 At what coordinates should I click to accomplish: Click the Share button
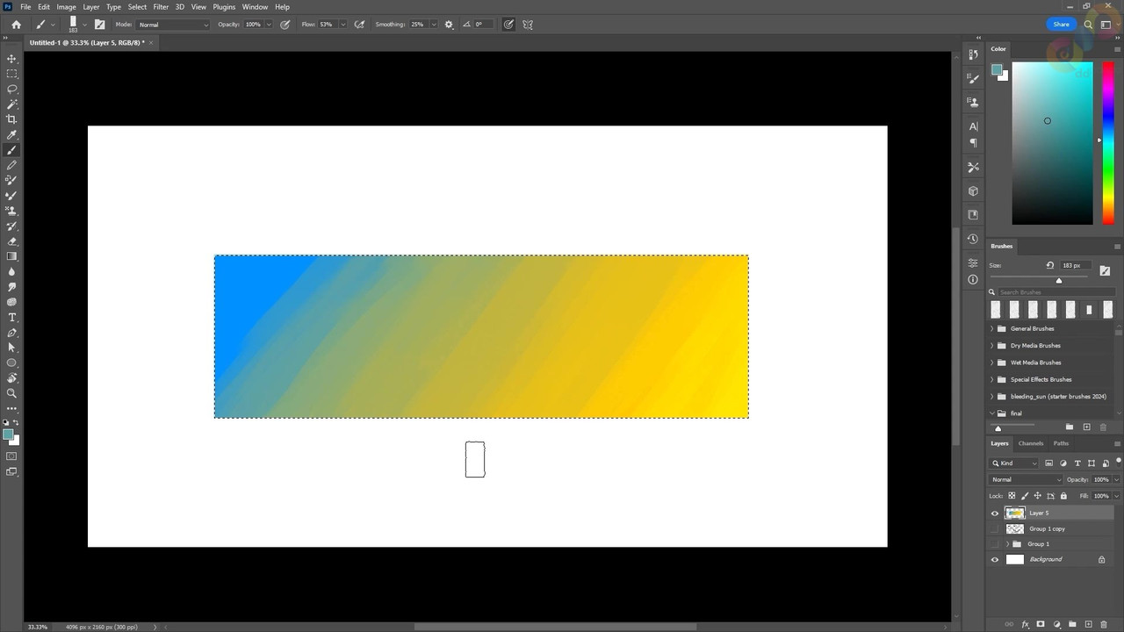(1061, 25)
